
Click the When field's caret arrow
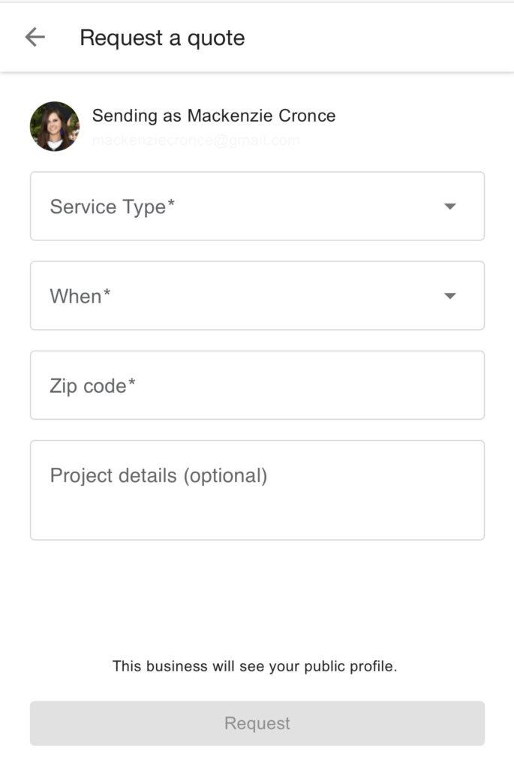[x=450, y=296]
